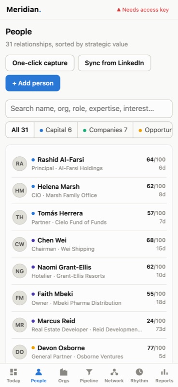This screenshot has height=387, width=178.
Task: Open the Network graph icon
Action: 114,372
